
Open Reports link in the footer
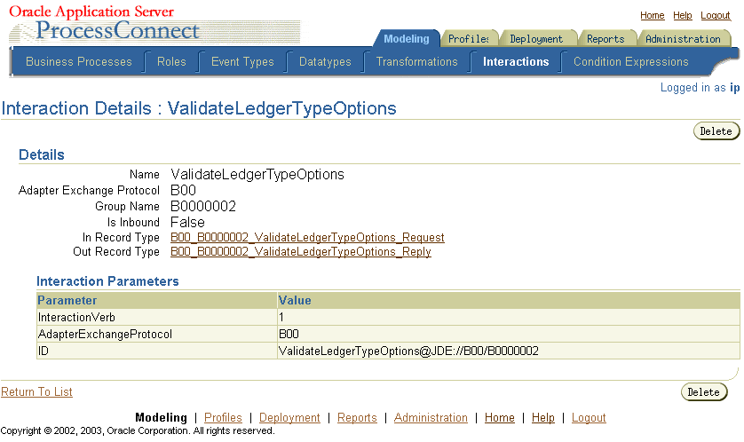coord(357,418)
